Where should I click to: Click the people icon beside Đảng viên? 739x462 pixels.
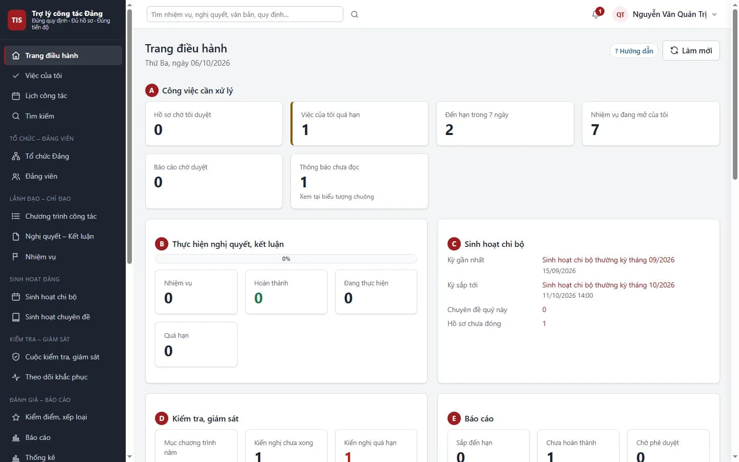(x=16, y=176)
